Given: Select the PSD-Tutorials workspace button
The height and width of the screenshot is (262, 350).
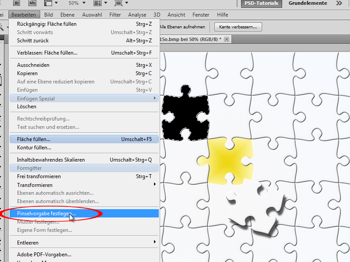Looking at the screenshot, I should [261, 3].
